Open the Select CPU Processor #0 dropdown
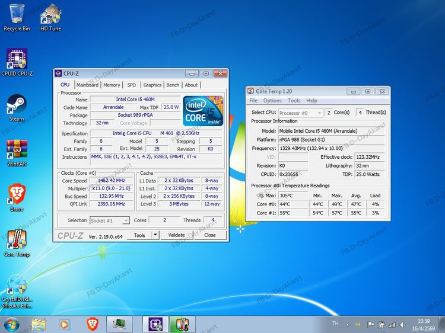Image resolution: width=445 pixels, height=333 pixels. point(300,113)
